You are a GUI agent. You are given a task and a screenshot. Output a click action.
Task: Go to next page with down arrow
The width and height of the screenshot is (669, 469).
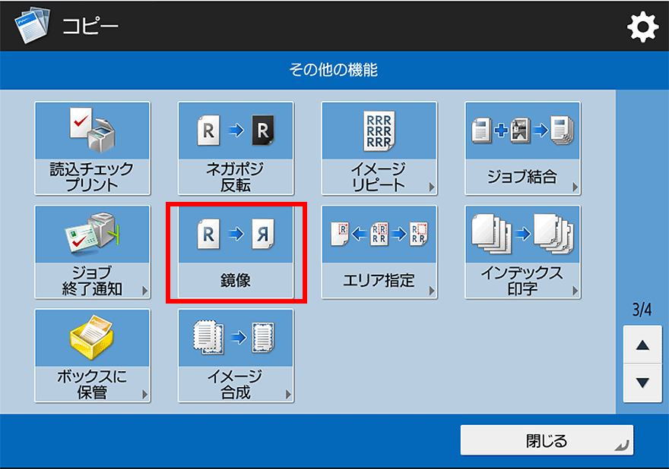tap(642, 382)
